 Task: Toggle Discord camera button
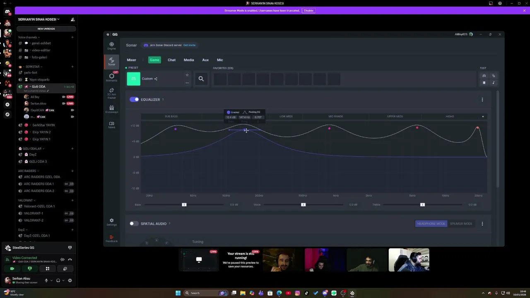click(x=12, y=269)
